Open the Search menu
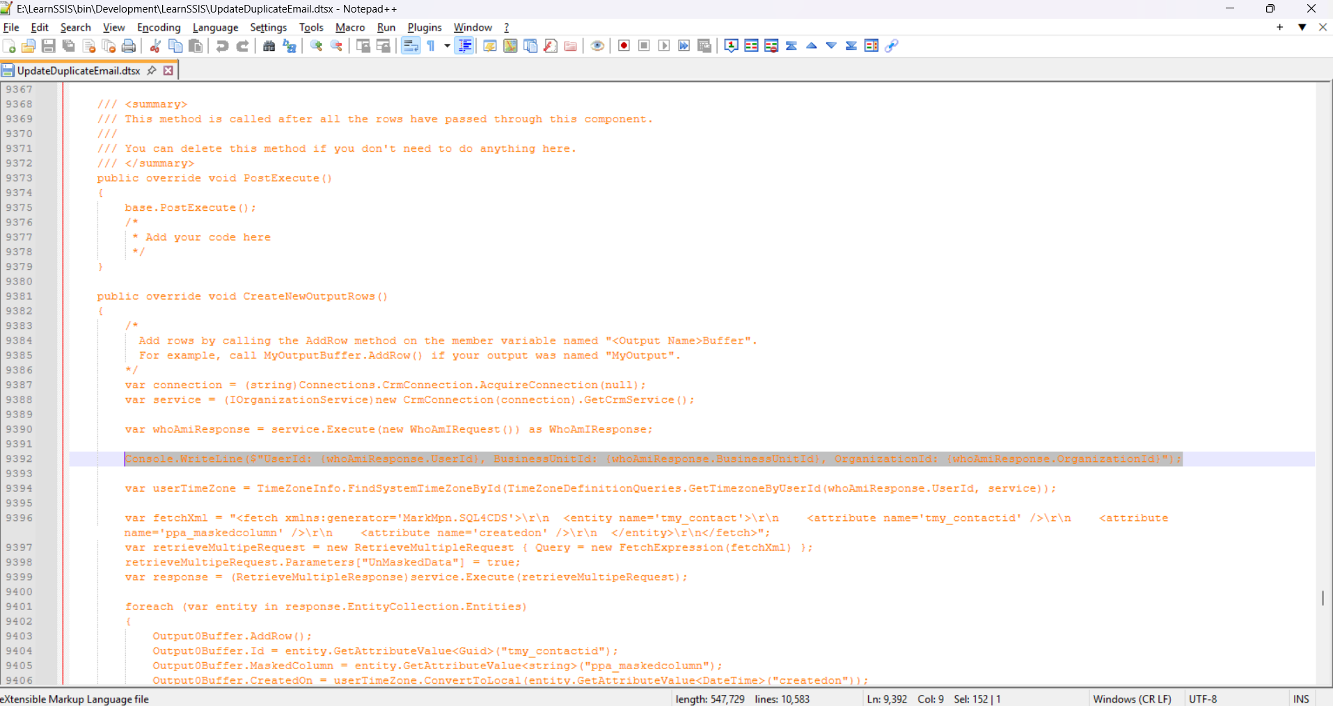1333x706 pixels. coord(75,27)
